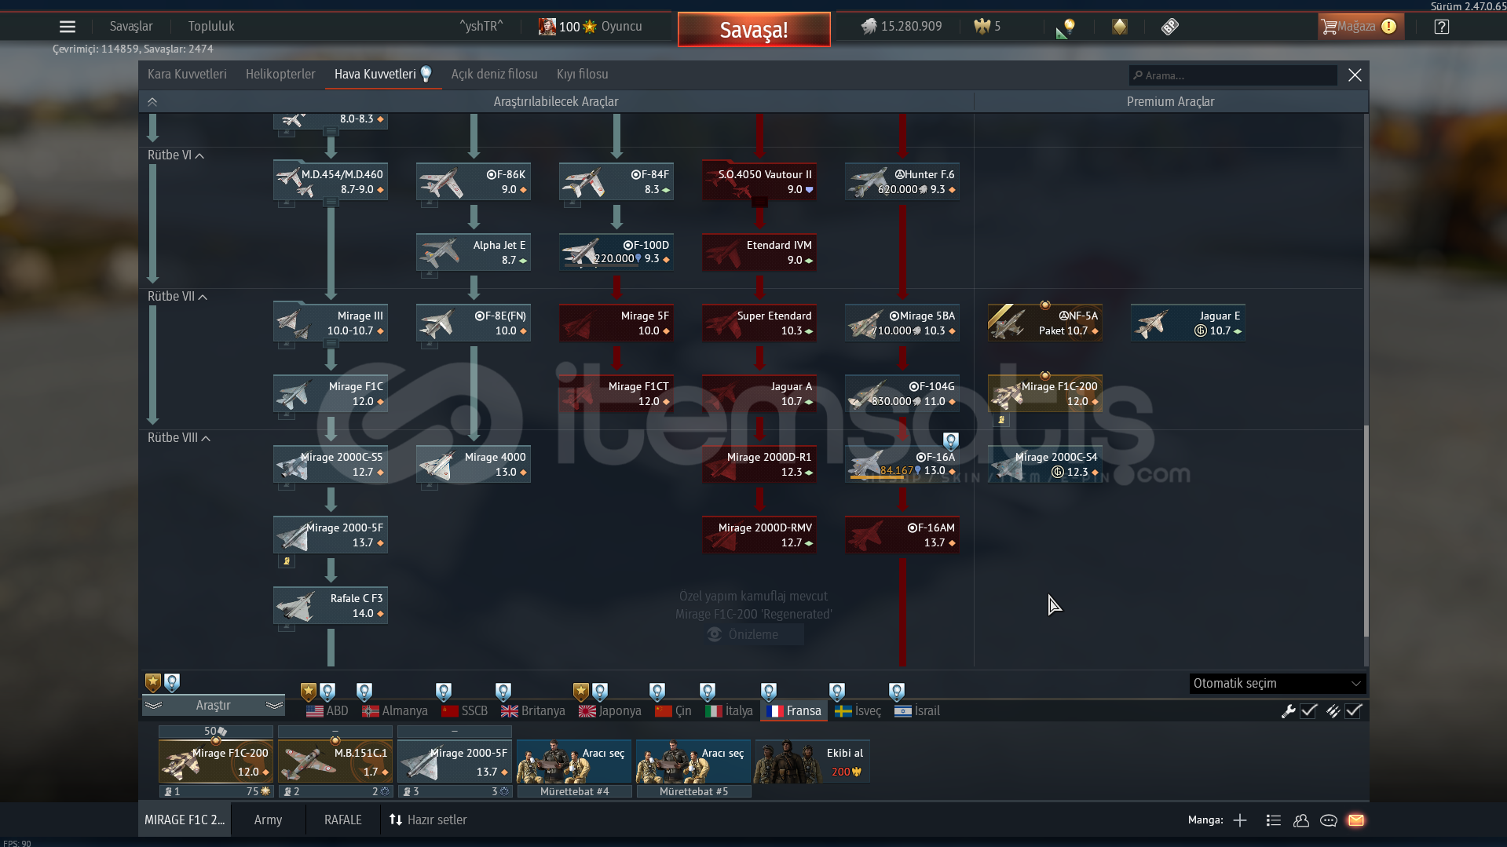Switch to the Açık deniz filosu tab
The image size is (1507, 847).
(494, 74)
